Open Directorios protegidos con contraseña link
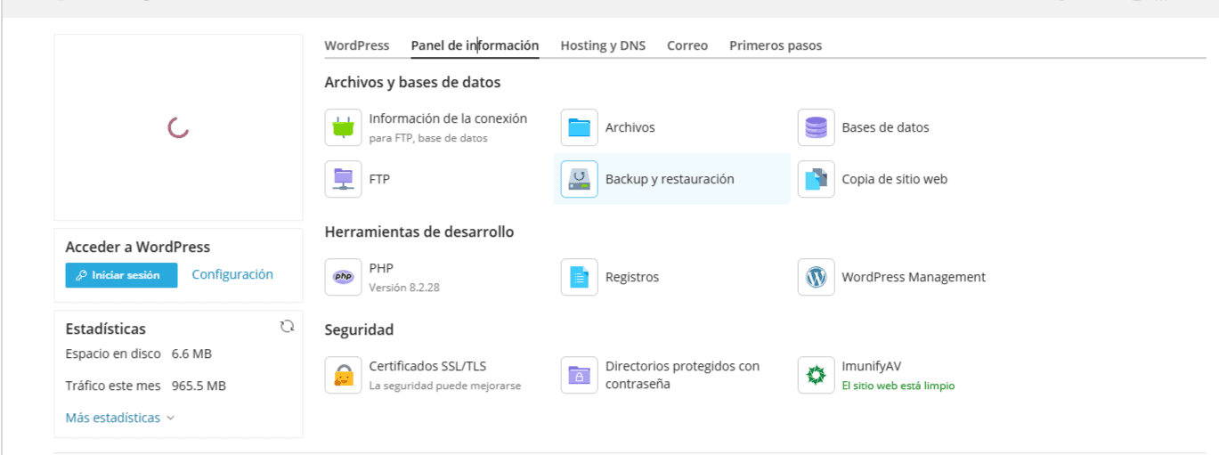Screen dimensions: 1219x455 [x=683, y=375]
